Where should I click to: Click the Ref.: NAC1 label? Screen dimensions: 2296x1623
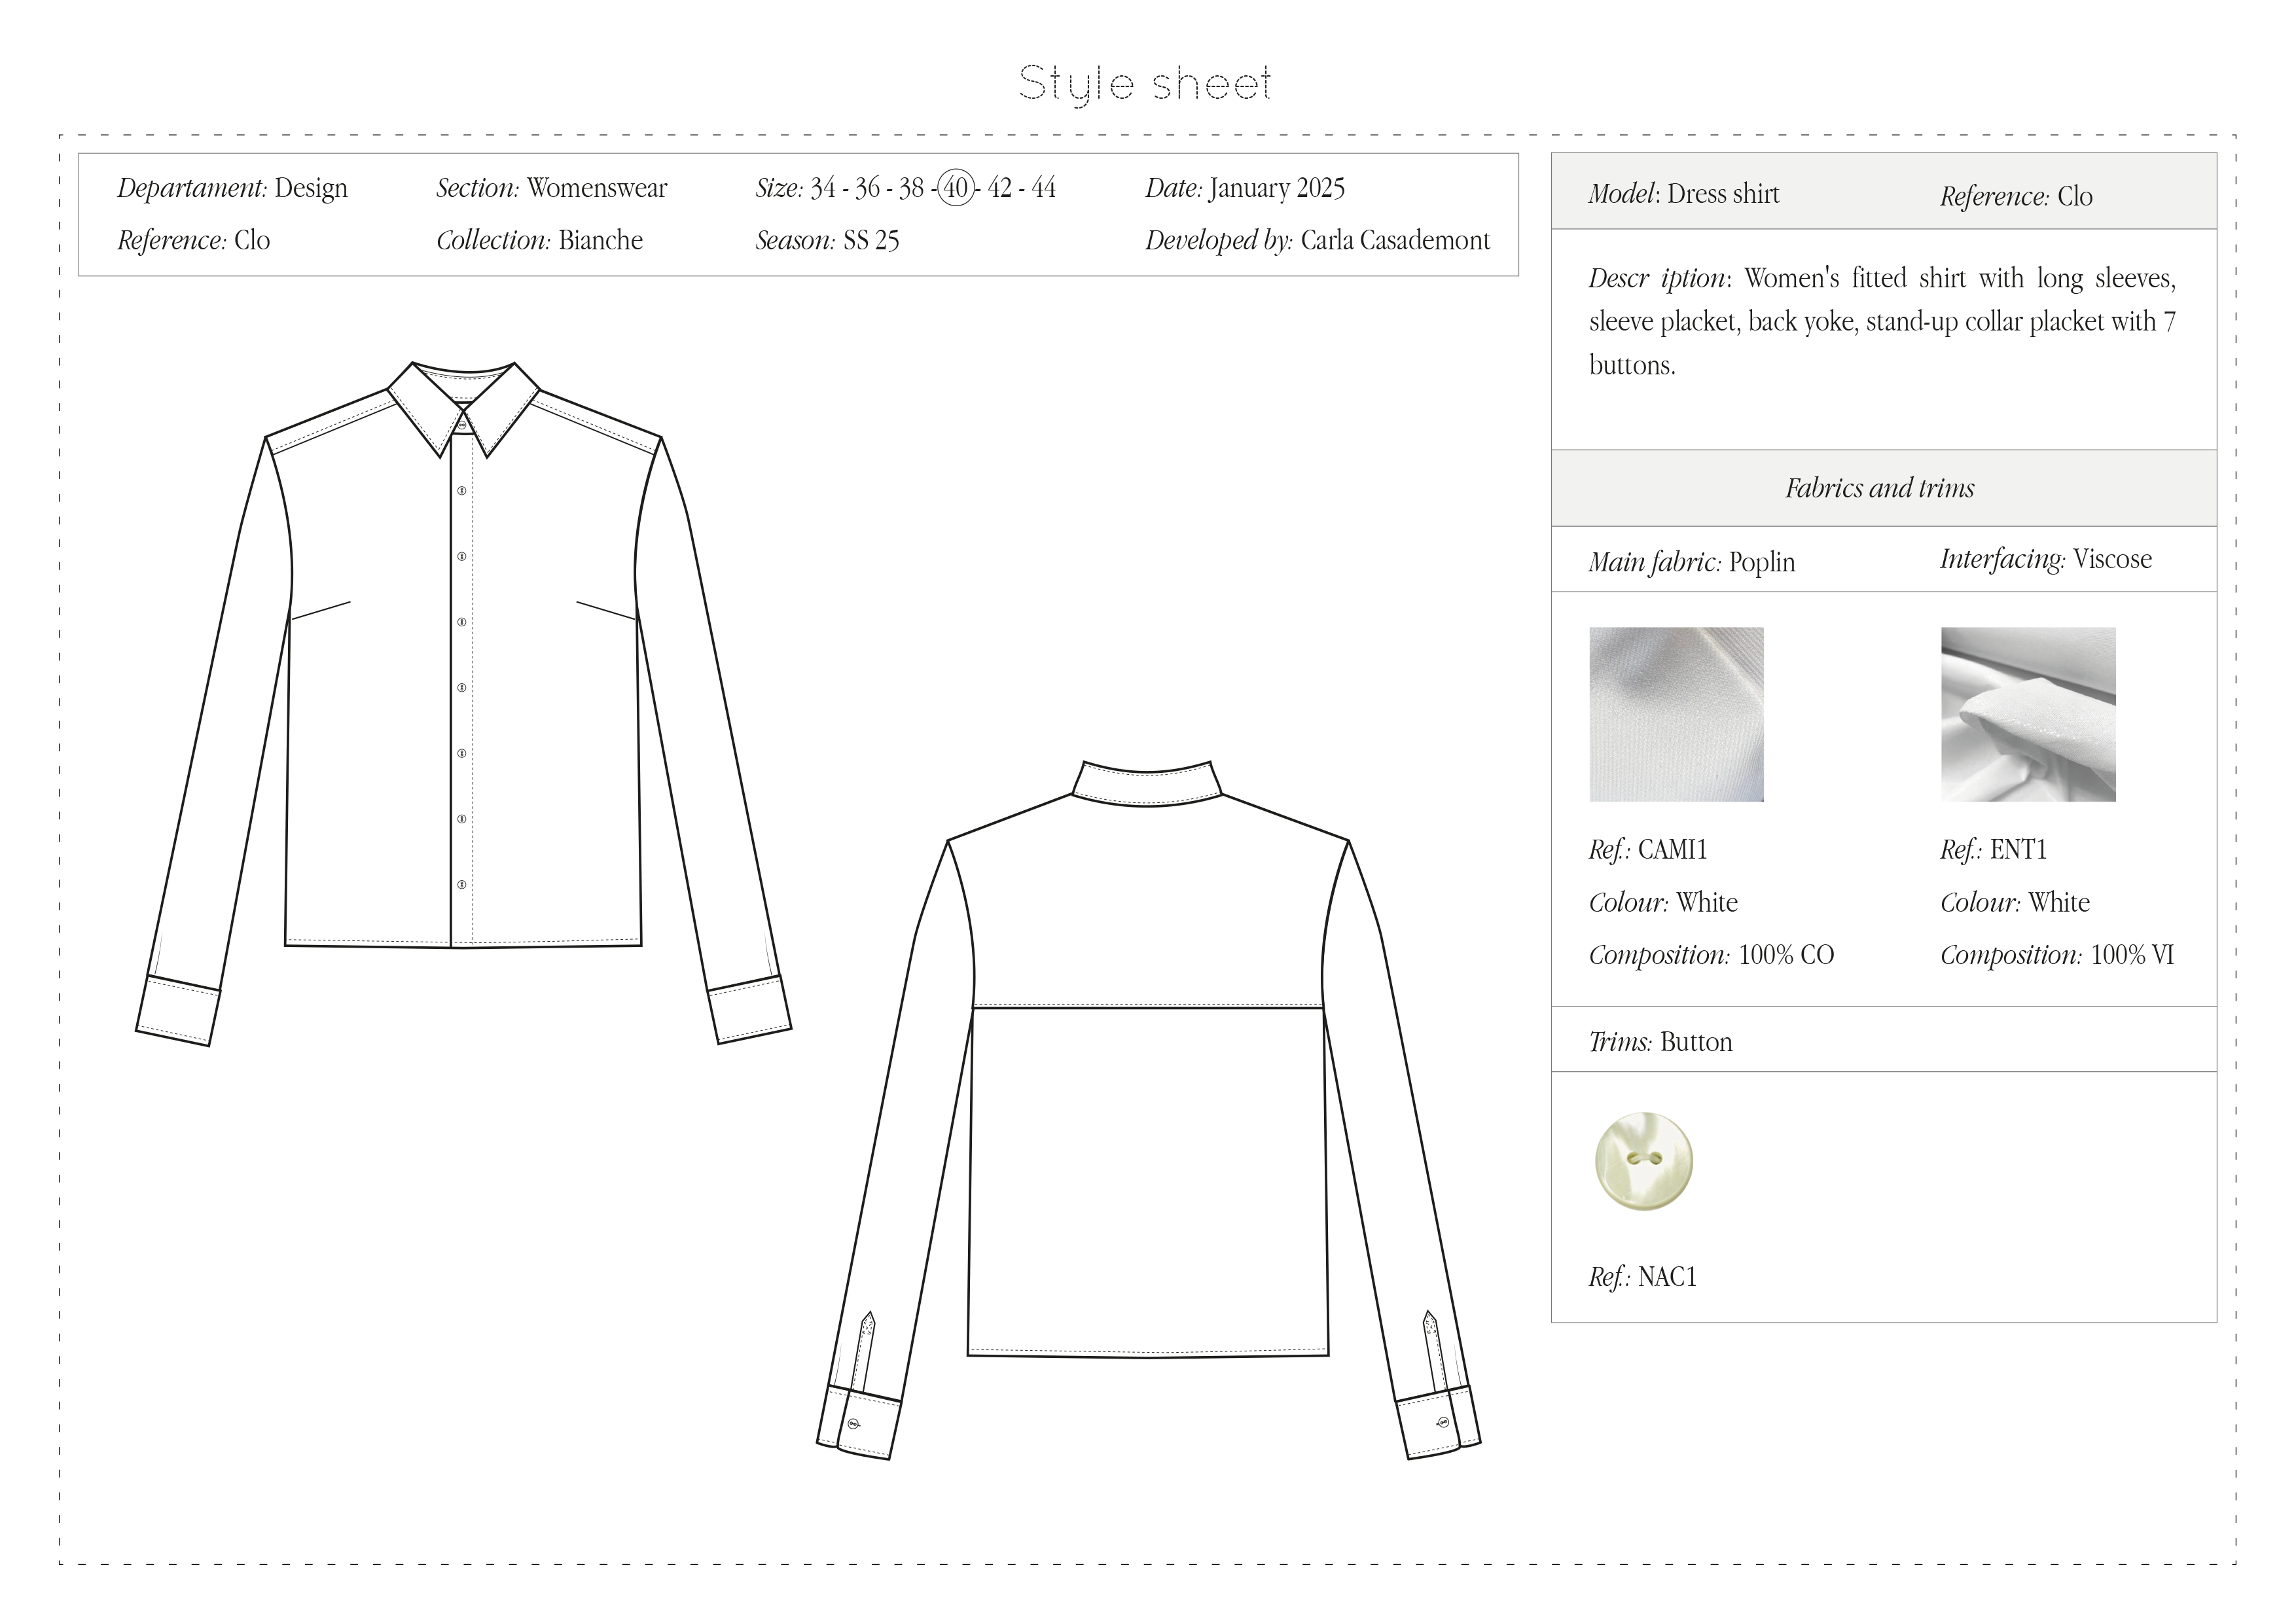[1642, 1277]
